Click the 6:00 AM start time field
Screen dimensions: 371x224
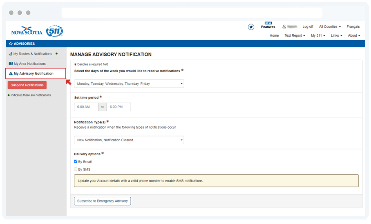coord(86,107)
